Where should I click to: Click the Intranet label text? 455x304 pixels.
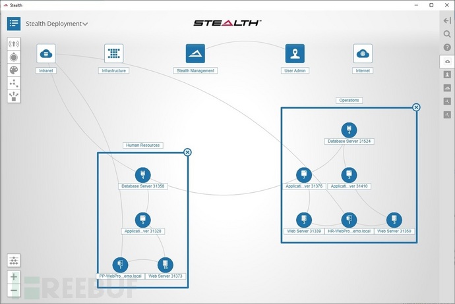point(46,70)
